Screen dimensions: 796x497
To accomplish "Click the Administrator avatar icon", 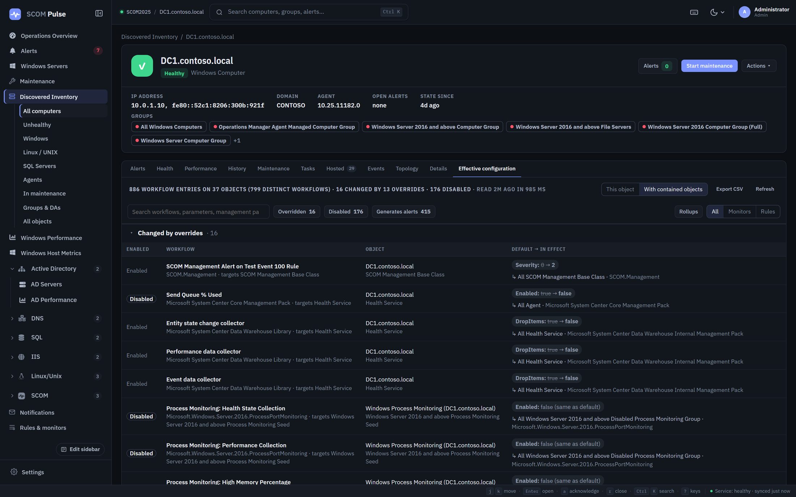I will click(744, 12).
